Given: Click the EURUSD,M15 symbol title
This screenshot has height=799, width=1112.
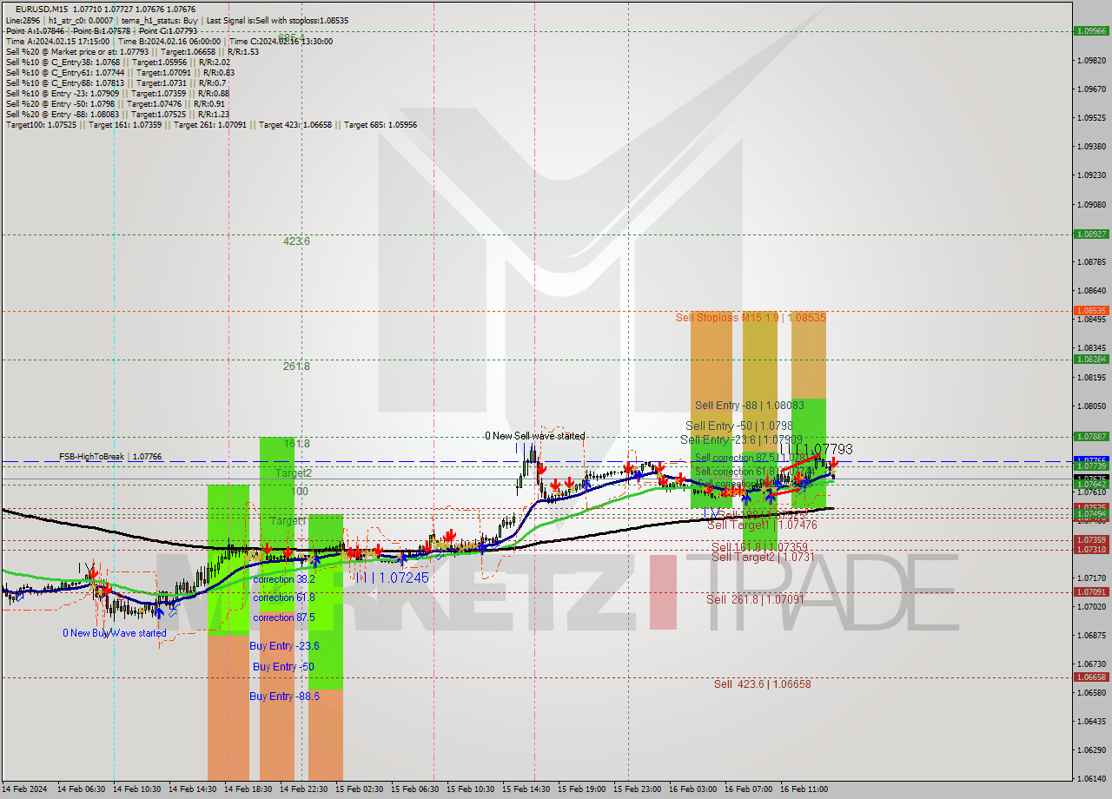Looking at the screenshot, I should click(42, 9).
